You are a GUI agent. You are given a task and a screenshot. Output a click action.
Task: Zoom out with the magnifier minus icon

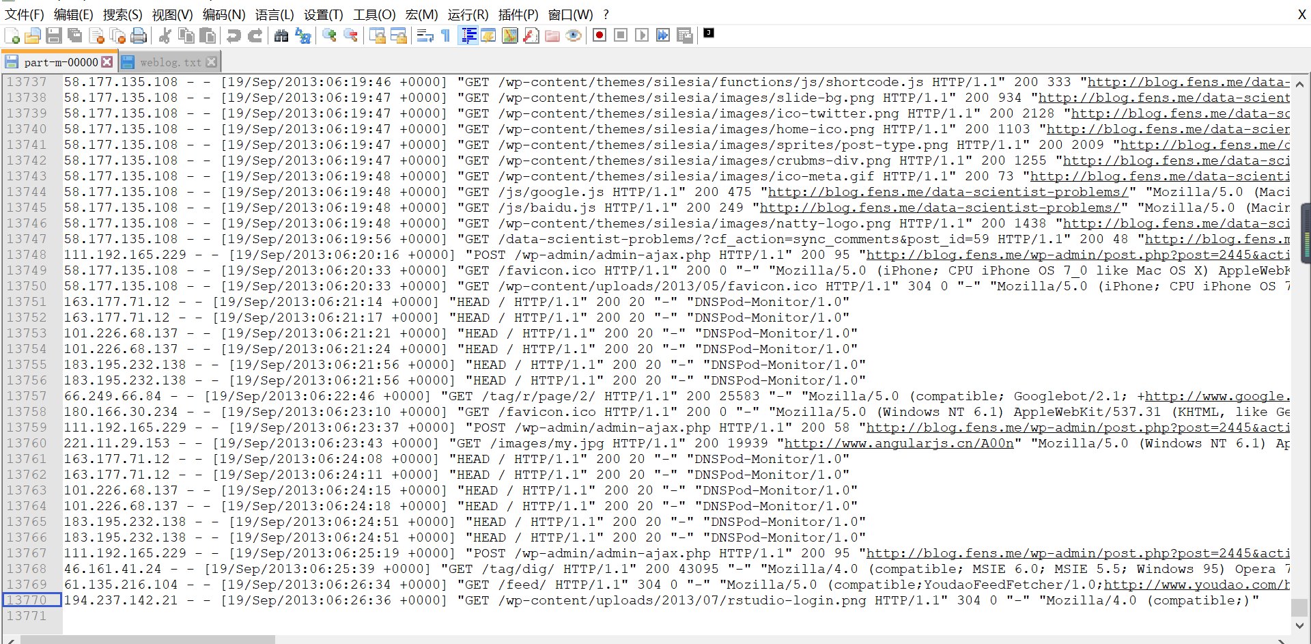[351, 36]
